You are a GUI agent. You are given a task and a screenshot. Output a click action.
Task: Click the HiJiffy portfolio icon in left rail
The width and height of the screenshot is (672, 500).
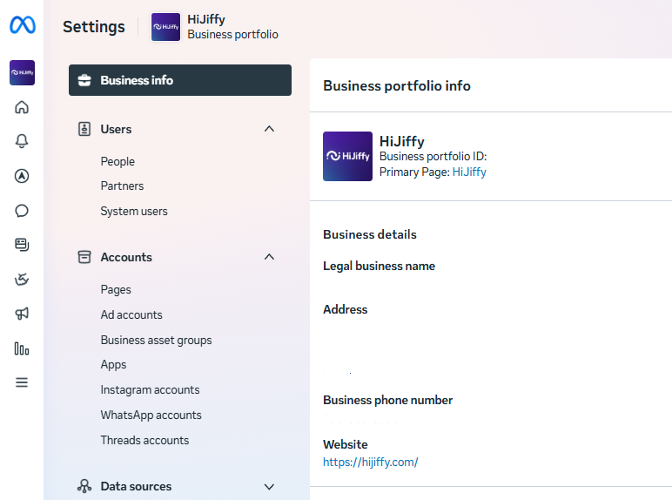point(22,73)
